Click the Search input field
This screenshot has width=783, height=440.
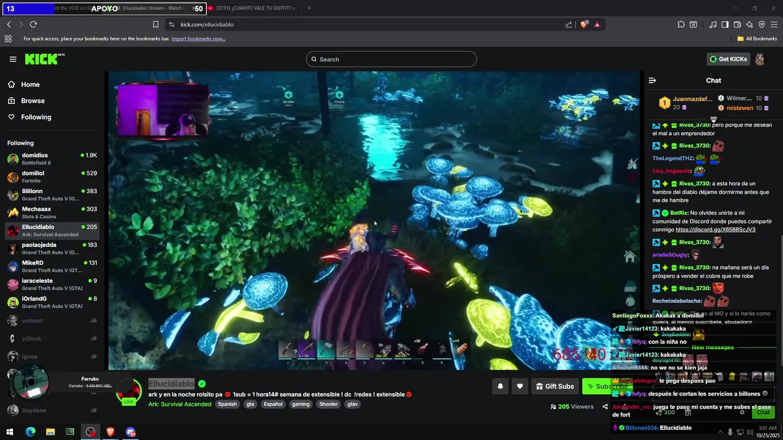(391, 59)
